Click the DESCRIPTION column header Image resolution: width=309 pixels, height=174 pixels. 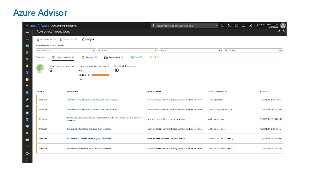coord(73,92)
